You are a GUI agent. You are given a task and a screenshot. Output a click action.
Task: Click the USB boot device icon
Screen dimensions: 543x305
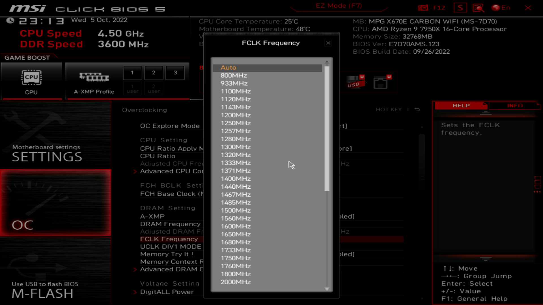[x=355, y=82]
